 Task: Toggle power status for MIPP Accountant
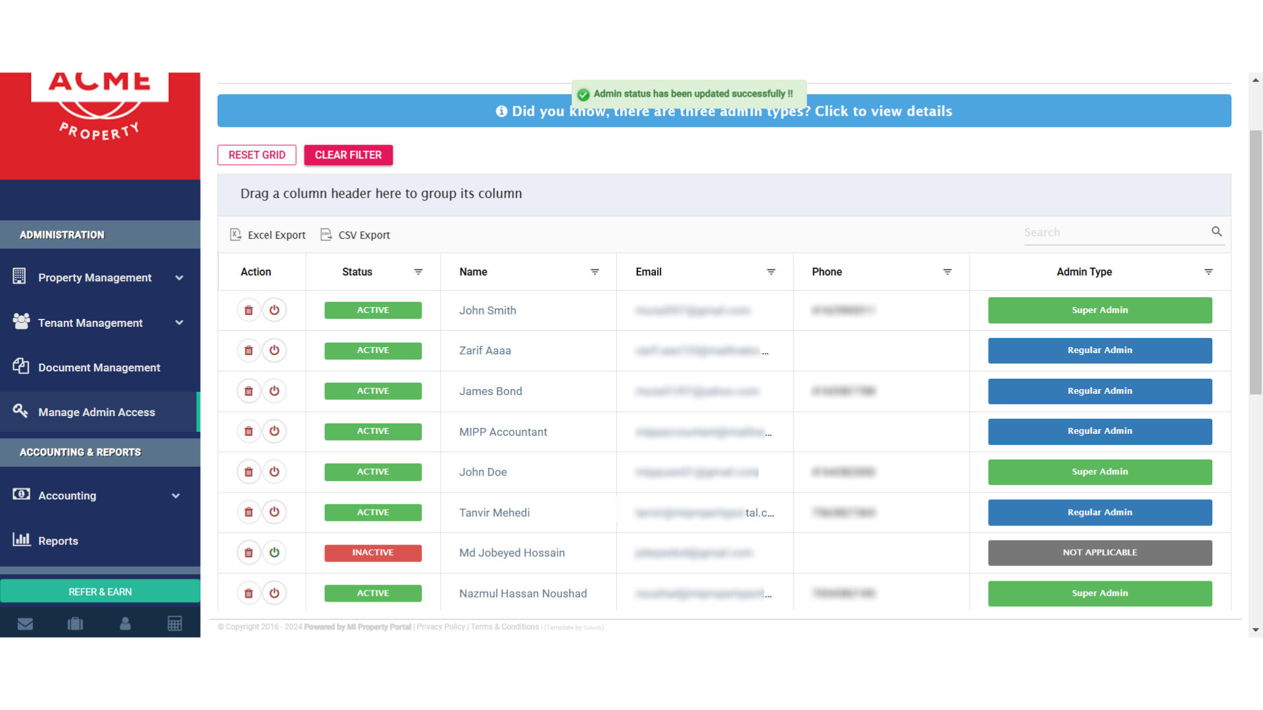(274, 431)
